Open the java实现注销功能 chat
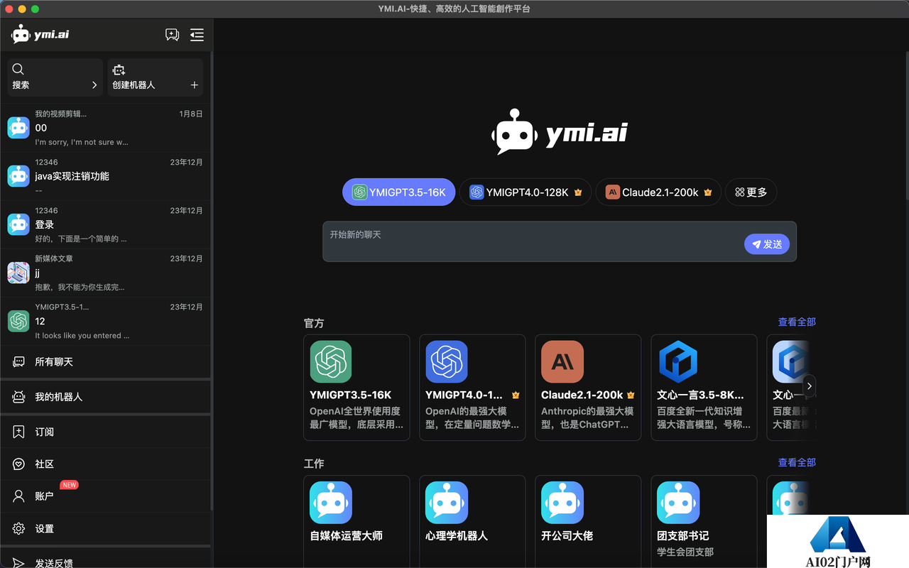The height and width of the screenshot is (568, 909). click(106, 176)
